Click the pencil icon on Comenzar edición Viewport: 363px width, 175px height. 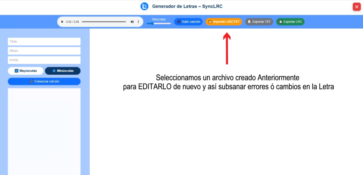tap(32, 81)
